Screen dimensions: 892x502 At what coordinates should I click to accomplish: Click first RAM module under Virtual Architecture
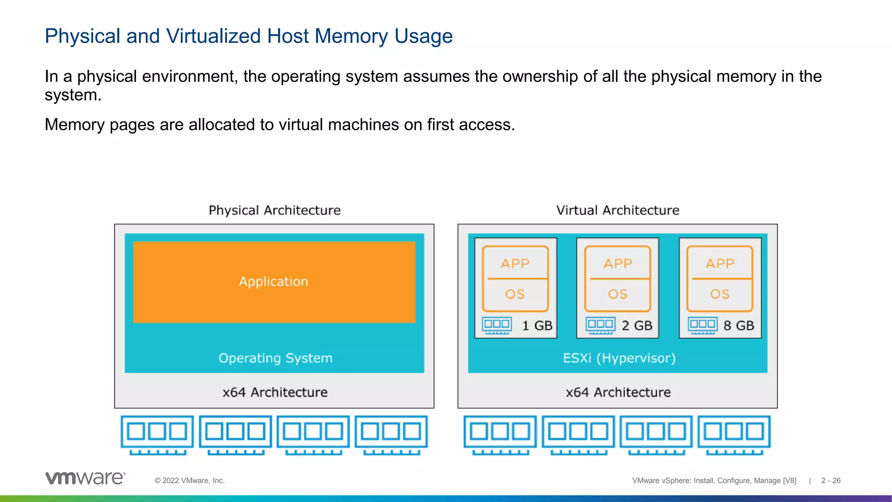pos(500,434)
